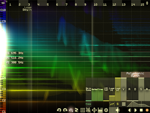Activate the dashed rectangle selection tool
The height and width of the screenshot is (113, 150).
pos(83,110)
